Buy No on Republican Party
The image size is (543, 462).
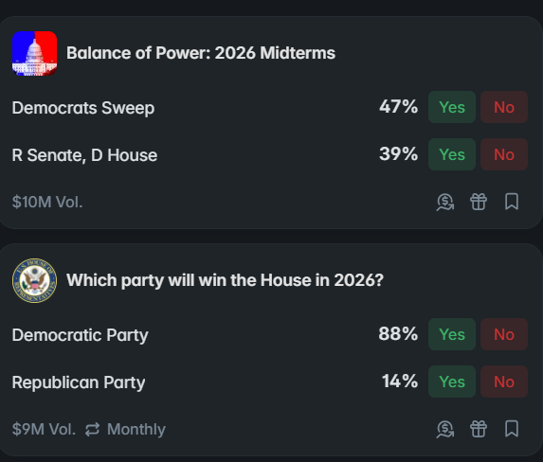click(504, 382)
